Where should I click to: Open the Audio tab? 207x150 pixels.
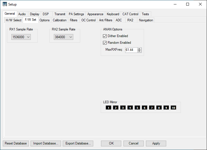click(x=22, y=14)
